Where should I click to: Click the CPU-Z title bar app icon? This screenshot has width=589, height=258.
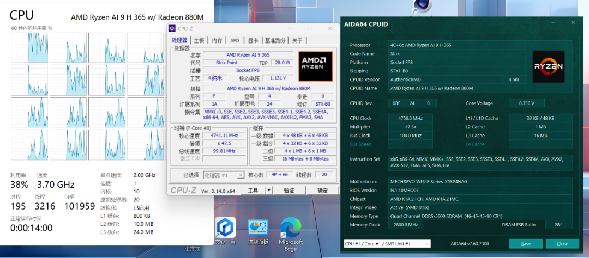172,28
